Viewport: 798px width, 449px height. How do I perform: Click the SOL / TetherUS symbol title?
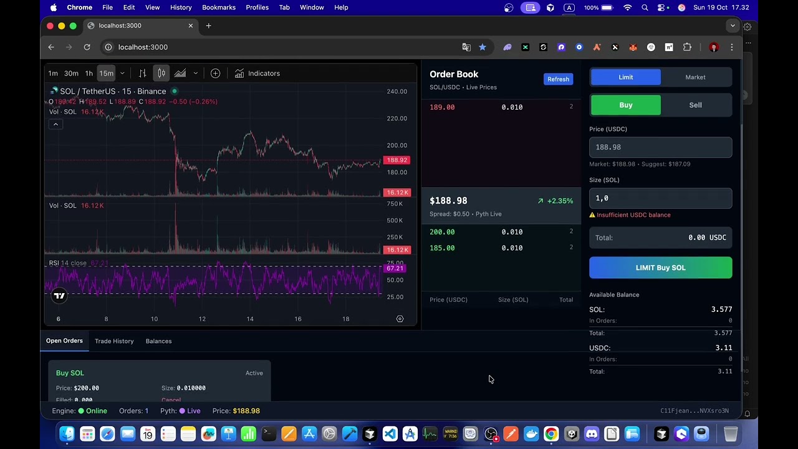(113, 91)
